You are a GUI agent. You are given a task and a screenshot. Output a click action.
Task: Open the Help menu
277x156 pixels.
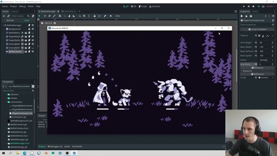[x=38, y=6]
